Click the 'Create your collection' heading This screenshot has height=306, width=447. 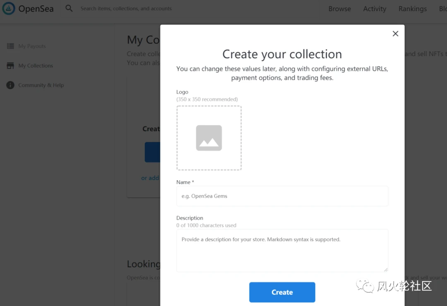pos(282,54)
